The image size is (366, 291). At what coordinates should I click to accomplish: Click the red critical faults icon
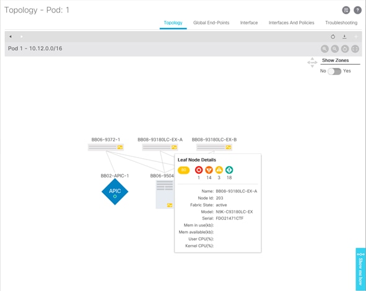click(x=199, y=170)
